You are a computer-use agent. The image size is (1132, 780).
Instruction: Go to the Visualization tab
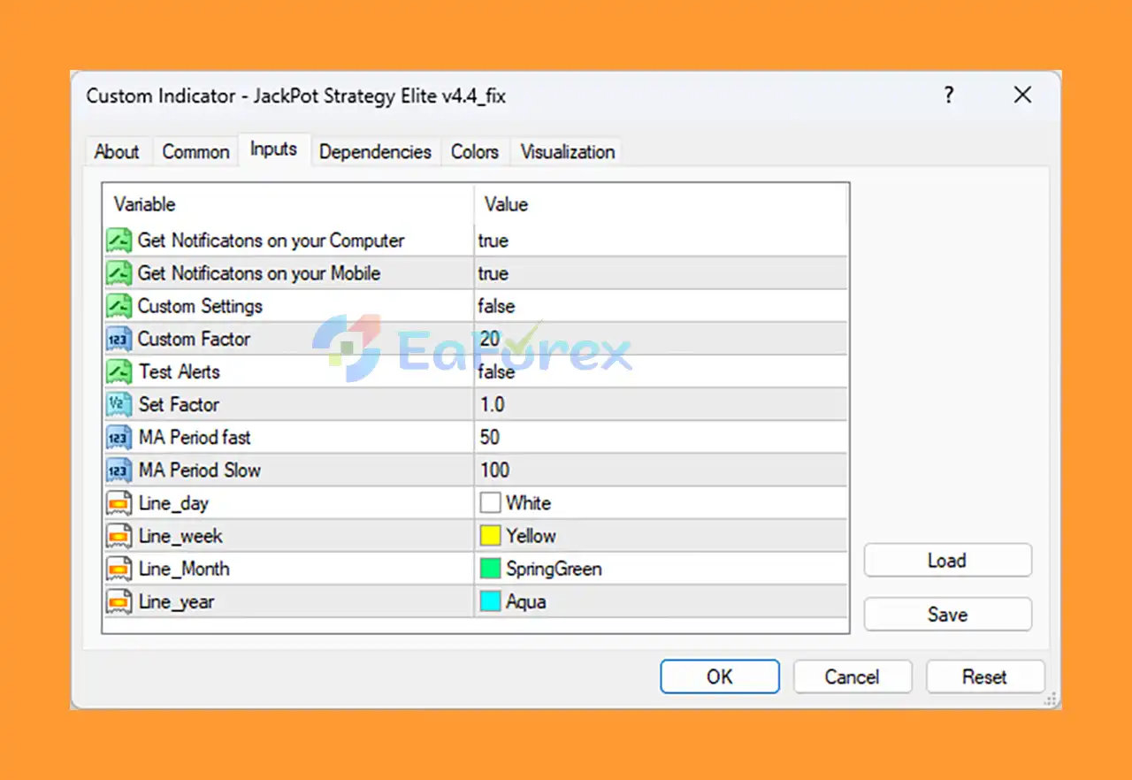pyautogui.click(x=568, y=151)
